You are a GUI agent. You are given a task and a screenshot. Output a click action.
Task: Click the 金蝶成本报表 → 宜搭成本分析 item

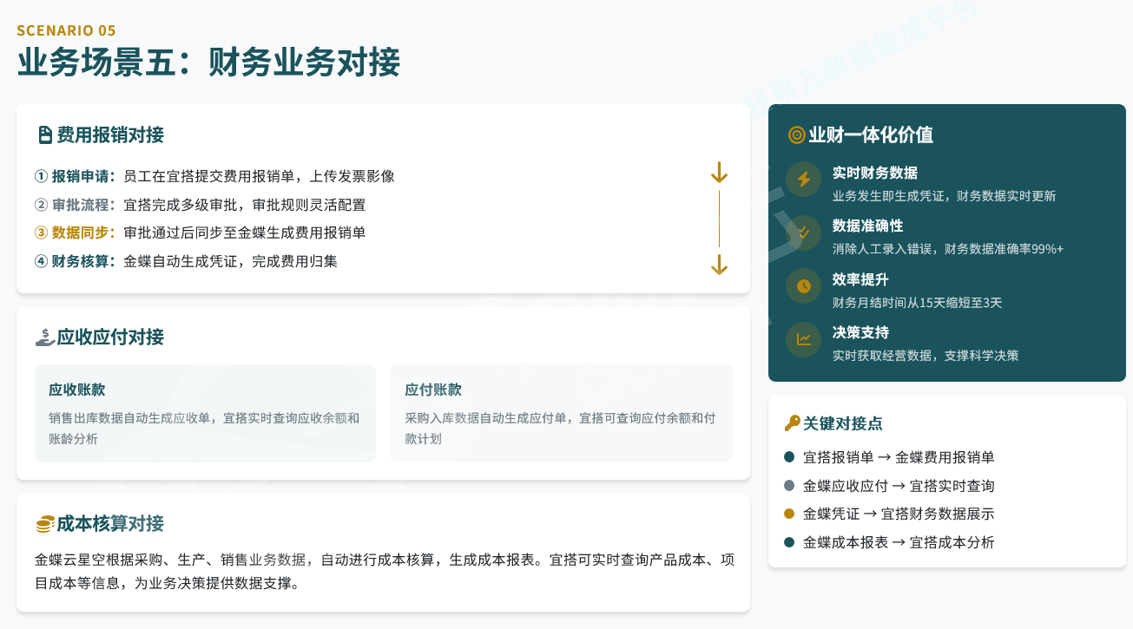899,542
